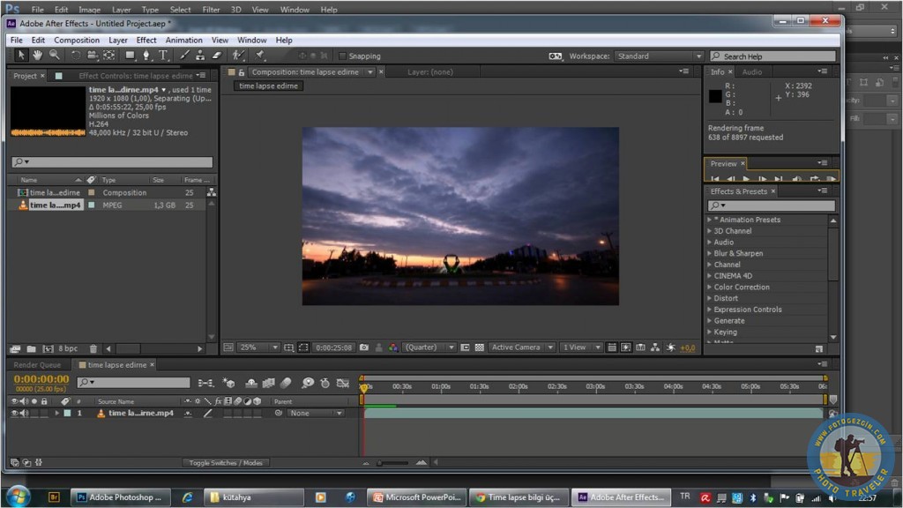Open the Parent None dropdown
The height and width of the screenshot is (508, 903).
[316, 413]
